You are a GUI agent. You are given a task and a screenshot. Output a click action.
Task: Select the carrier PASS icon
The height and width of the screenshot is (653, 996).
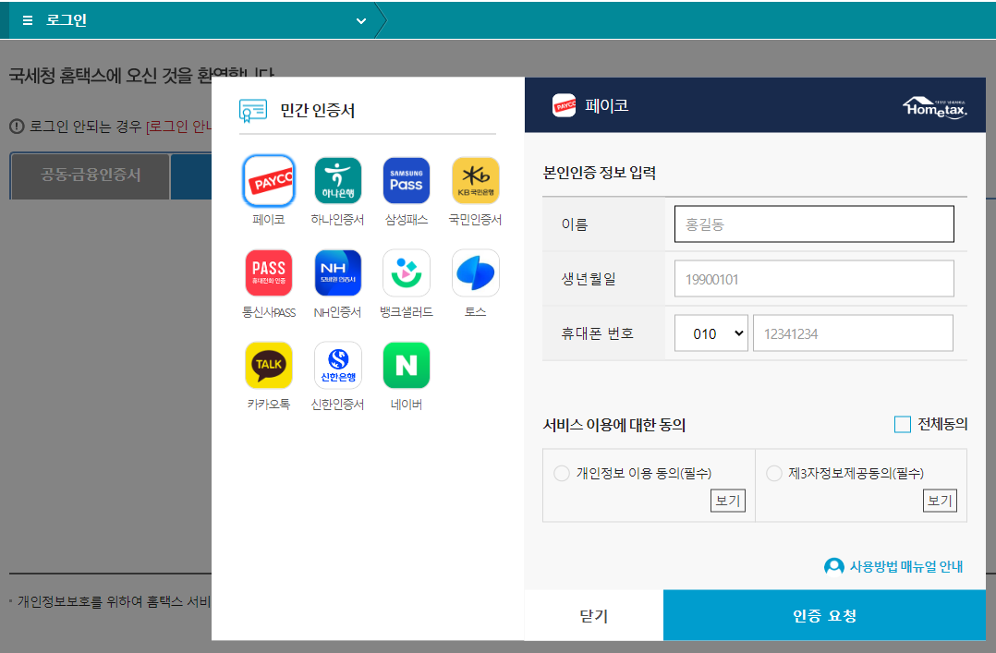269,273
